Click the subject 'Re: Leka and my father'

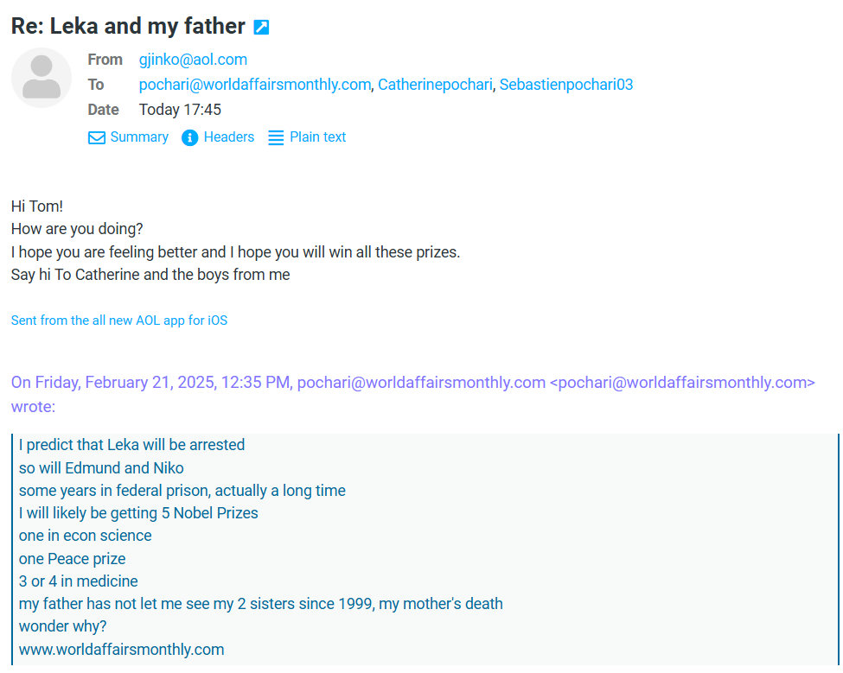(x=128, y=26)
